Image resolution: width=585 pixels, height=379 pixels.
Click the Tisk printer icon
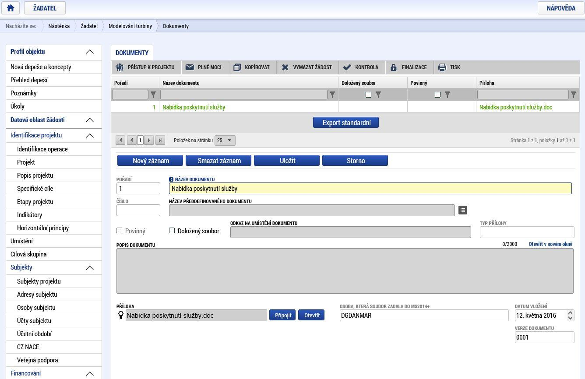[x=442, y=67]
